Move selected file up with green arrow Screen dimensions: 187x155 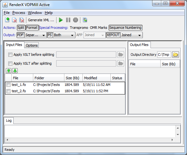point(9,71)
